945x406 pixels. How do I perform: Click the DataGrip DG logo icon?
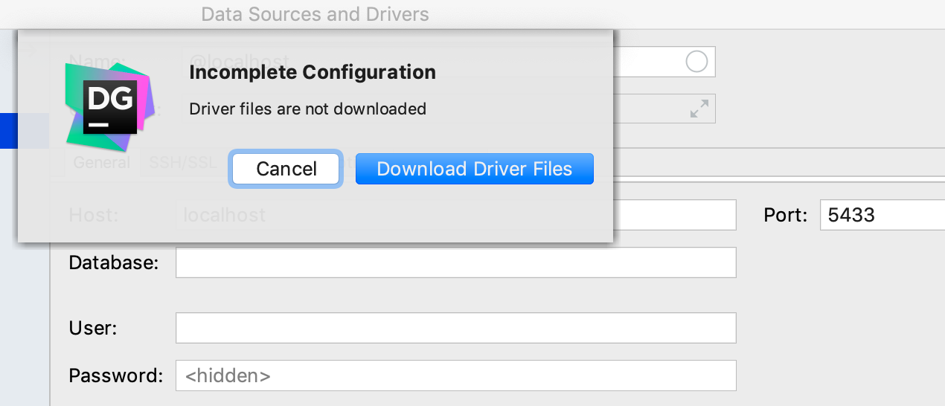109,106
